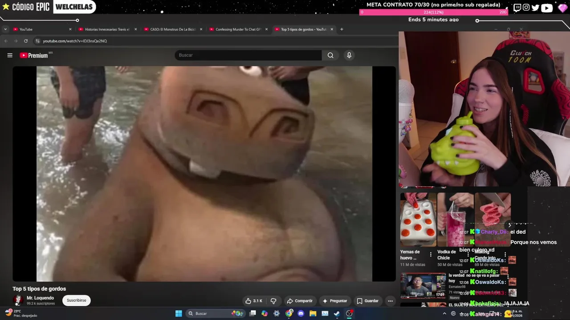Click the Windows taskbar Buscar search box
This screenshot has height=320, width=570.
[215, 313]
